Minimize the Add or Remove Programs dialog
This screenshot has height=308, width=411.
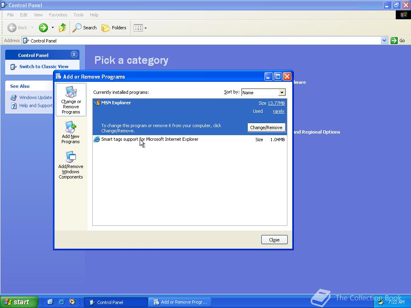pyautogui.click(x=269, y=77)
